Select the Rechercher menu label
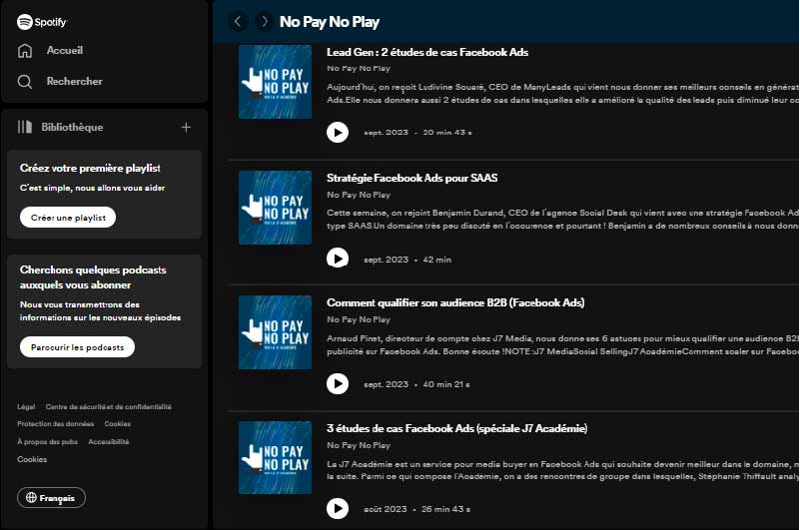Viewport: 800px width, 530px height. [x=75, y=81]
